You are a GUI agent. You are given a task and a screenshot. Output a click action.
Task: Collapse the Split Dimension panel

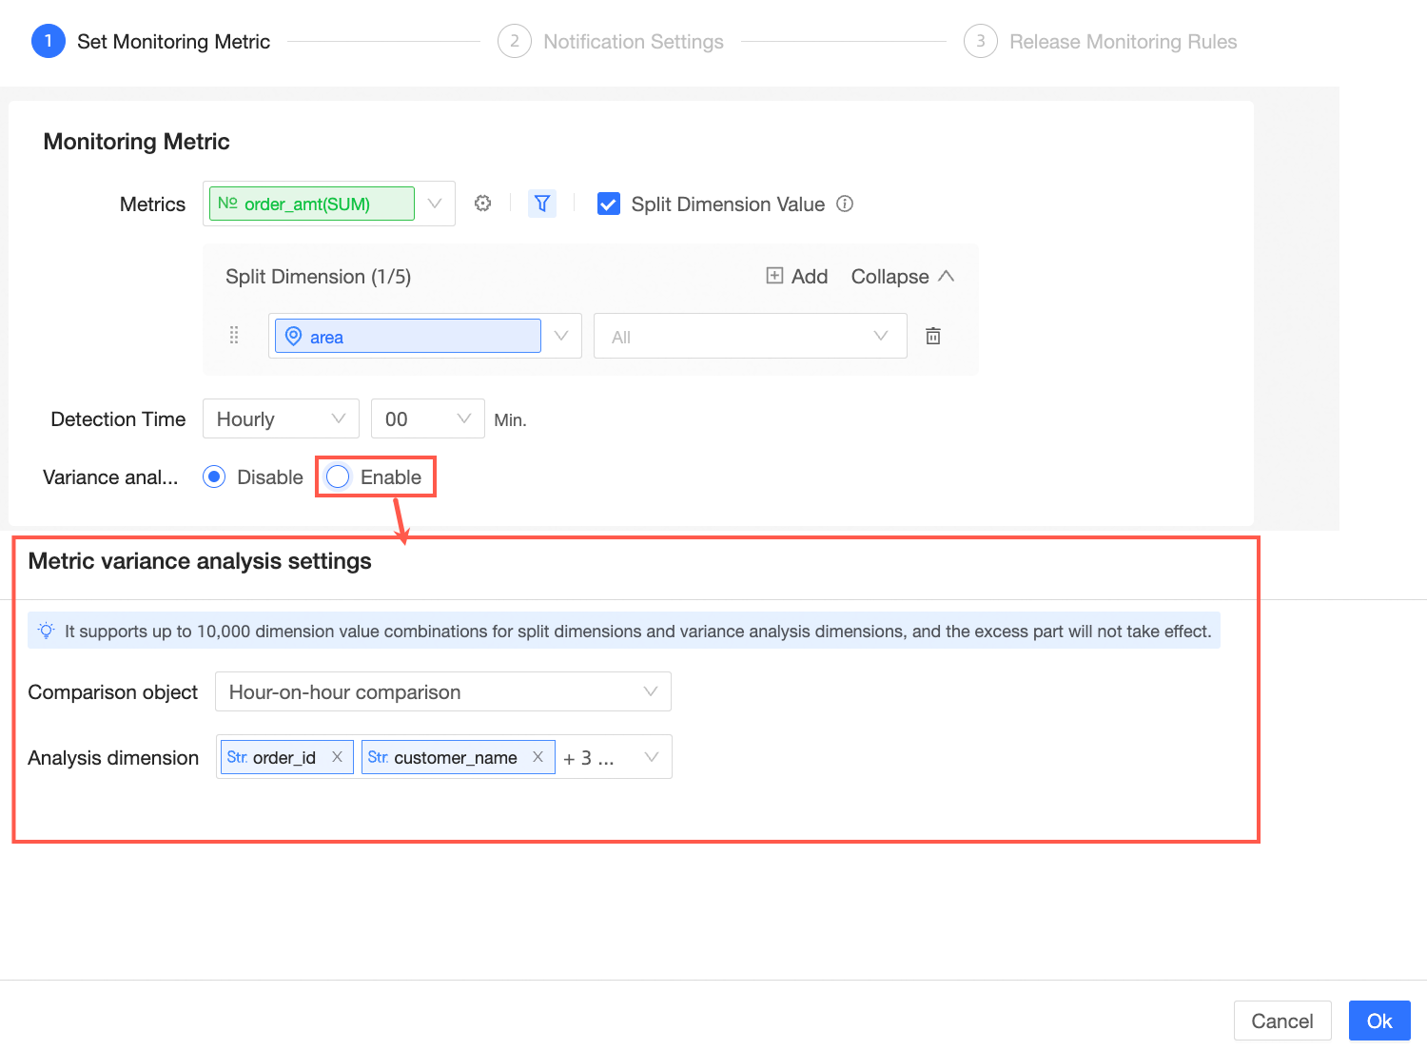903,276
